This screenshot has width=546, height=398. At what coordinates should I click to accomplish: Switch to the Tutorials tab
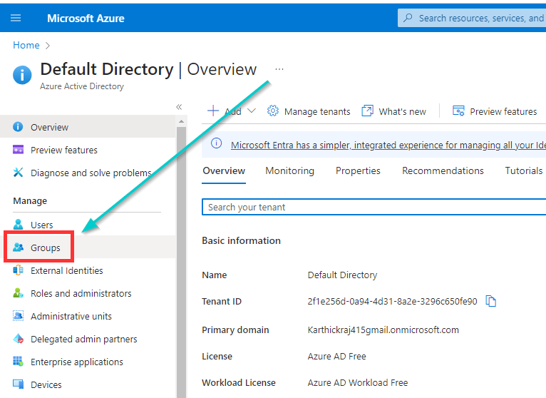[524, 170]
